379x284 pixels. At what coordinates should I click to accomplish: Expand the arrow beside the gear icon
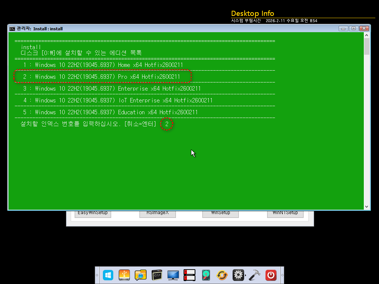246,275
